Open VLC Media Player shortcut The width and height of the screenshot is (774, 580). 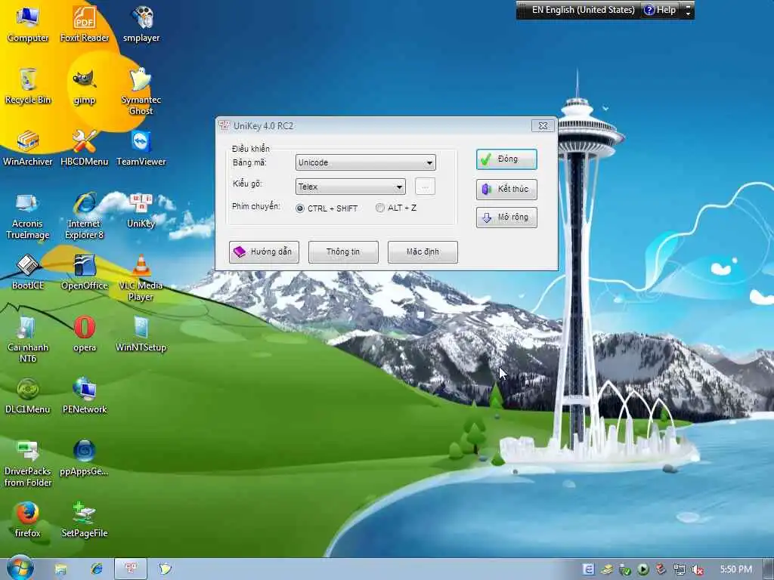coord(141,278)
